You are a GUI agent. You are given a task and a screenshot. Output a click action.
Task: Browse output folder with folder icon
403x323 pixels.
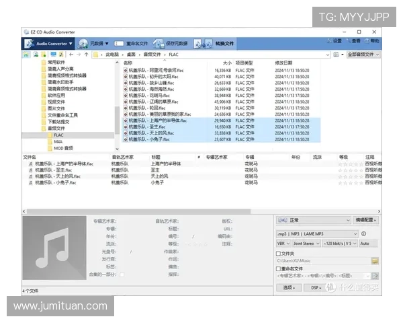click(x=375, y=261)
